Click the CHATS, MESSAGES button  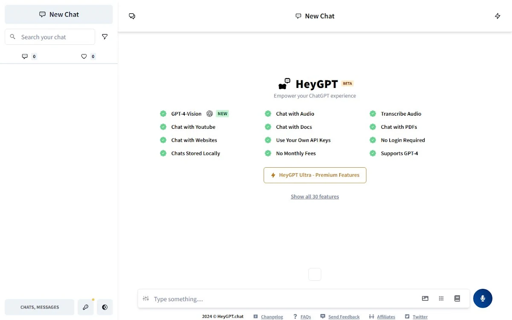(40, 307)
